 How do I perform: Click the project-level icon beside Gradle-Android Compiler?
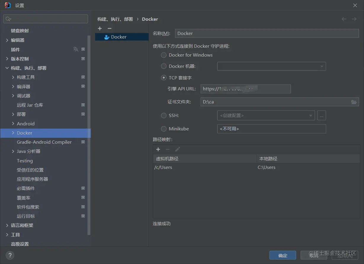coord(83,142)
